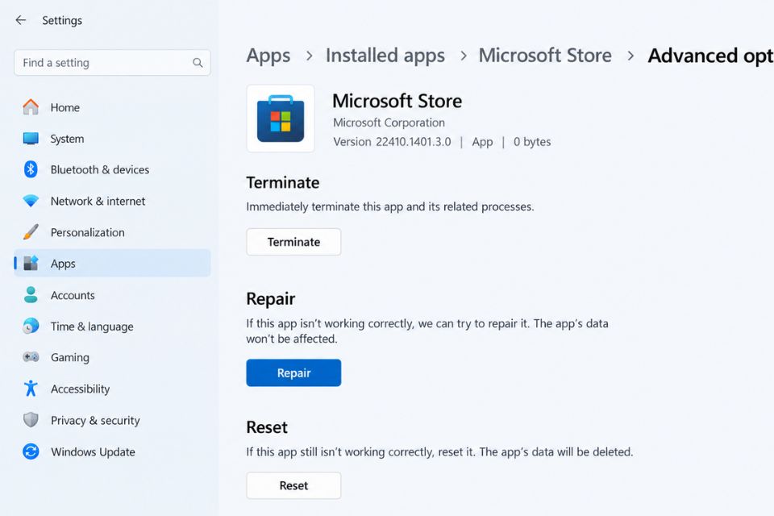
Task: Click the Privacy & security shield icon
Action: tap(31, 420)
